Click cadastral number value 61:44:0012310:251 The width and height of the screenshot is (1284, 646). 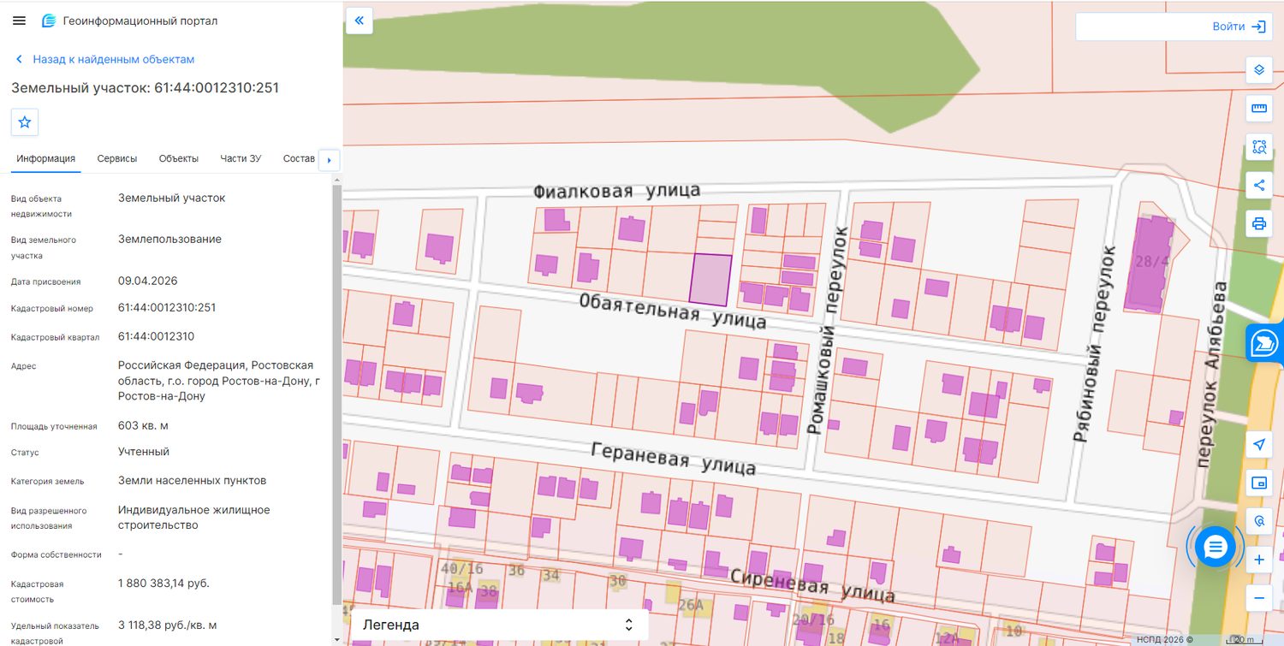(x=167, y=307)
